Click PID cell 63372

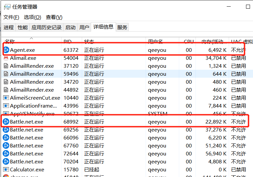[x=71, y=50]
